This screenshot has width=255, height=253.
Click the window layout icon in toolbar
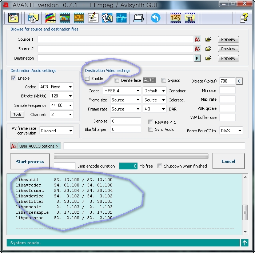[13, 18]
